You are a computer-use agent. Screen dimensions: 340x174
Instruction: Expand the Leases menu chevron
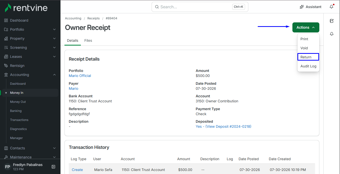click(x=54, y=57)
